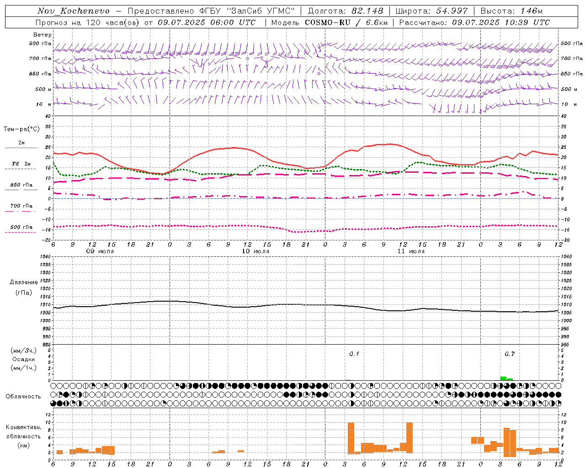Click the '(мм/3ч.)' precipitation unit label
This screenshot has height=468, width=585.
coord(24,351)
